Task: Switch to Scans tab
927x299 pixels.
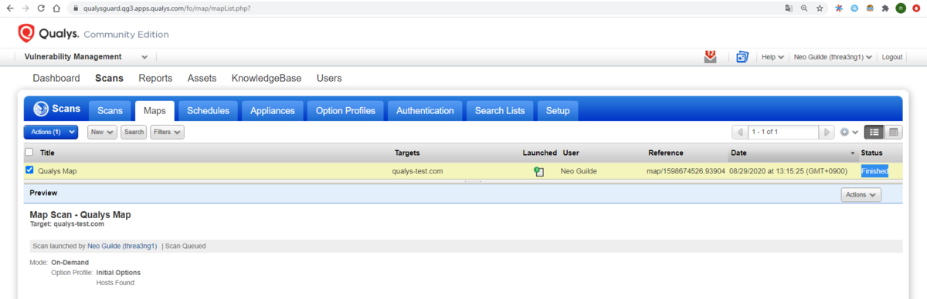Action: 110,111
